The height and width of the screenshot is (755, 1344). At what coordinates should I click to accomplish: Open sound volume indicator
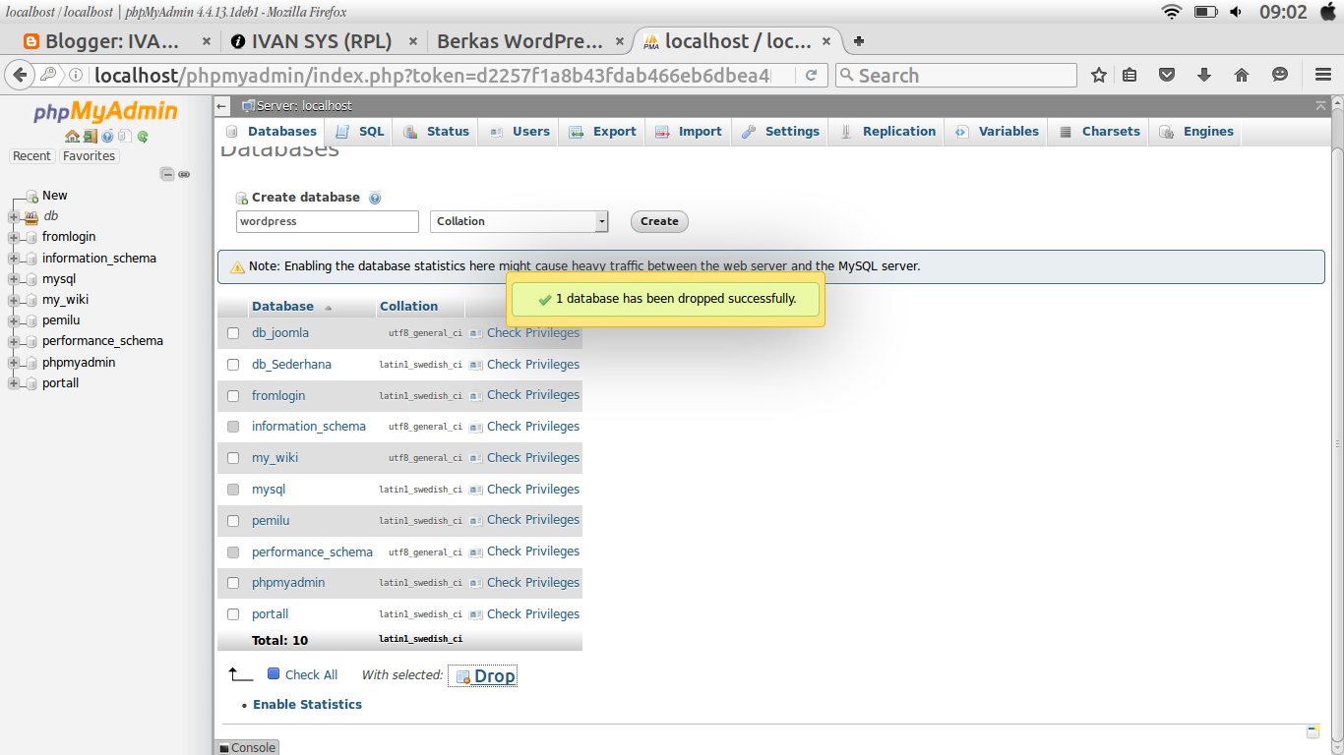[1235, 12]
